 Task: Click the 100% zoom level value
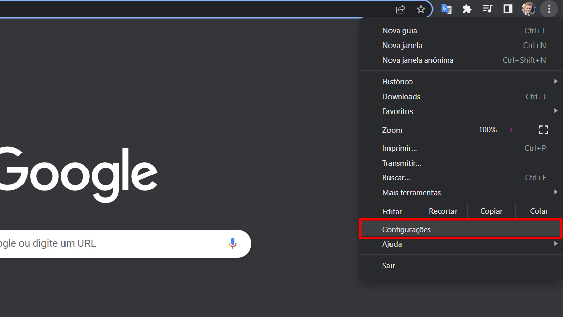[488, 130]
